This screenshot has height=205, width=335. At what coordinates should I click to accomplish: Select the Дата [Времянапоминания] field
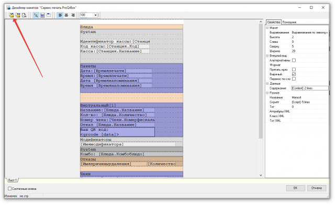coord(116,81)
